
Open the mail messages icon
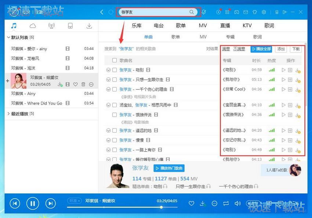point(246,12)
